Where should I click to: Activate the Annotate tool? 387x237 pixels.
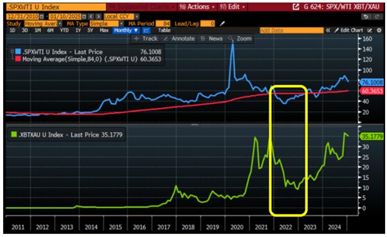point(179,39)
